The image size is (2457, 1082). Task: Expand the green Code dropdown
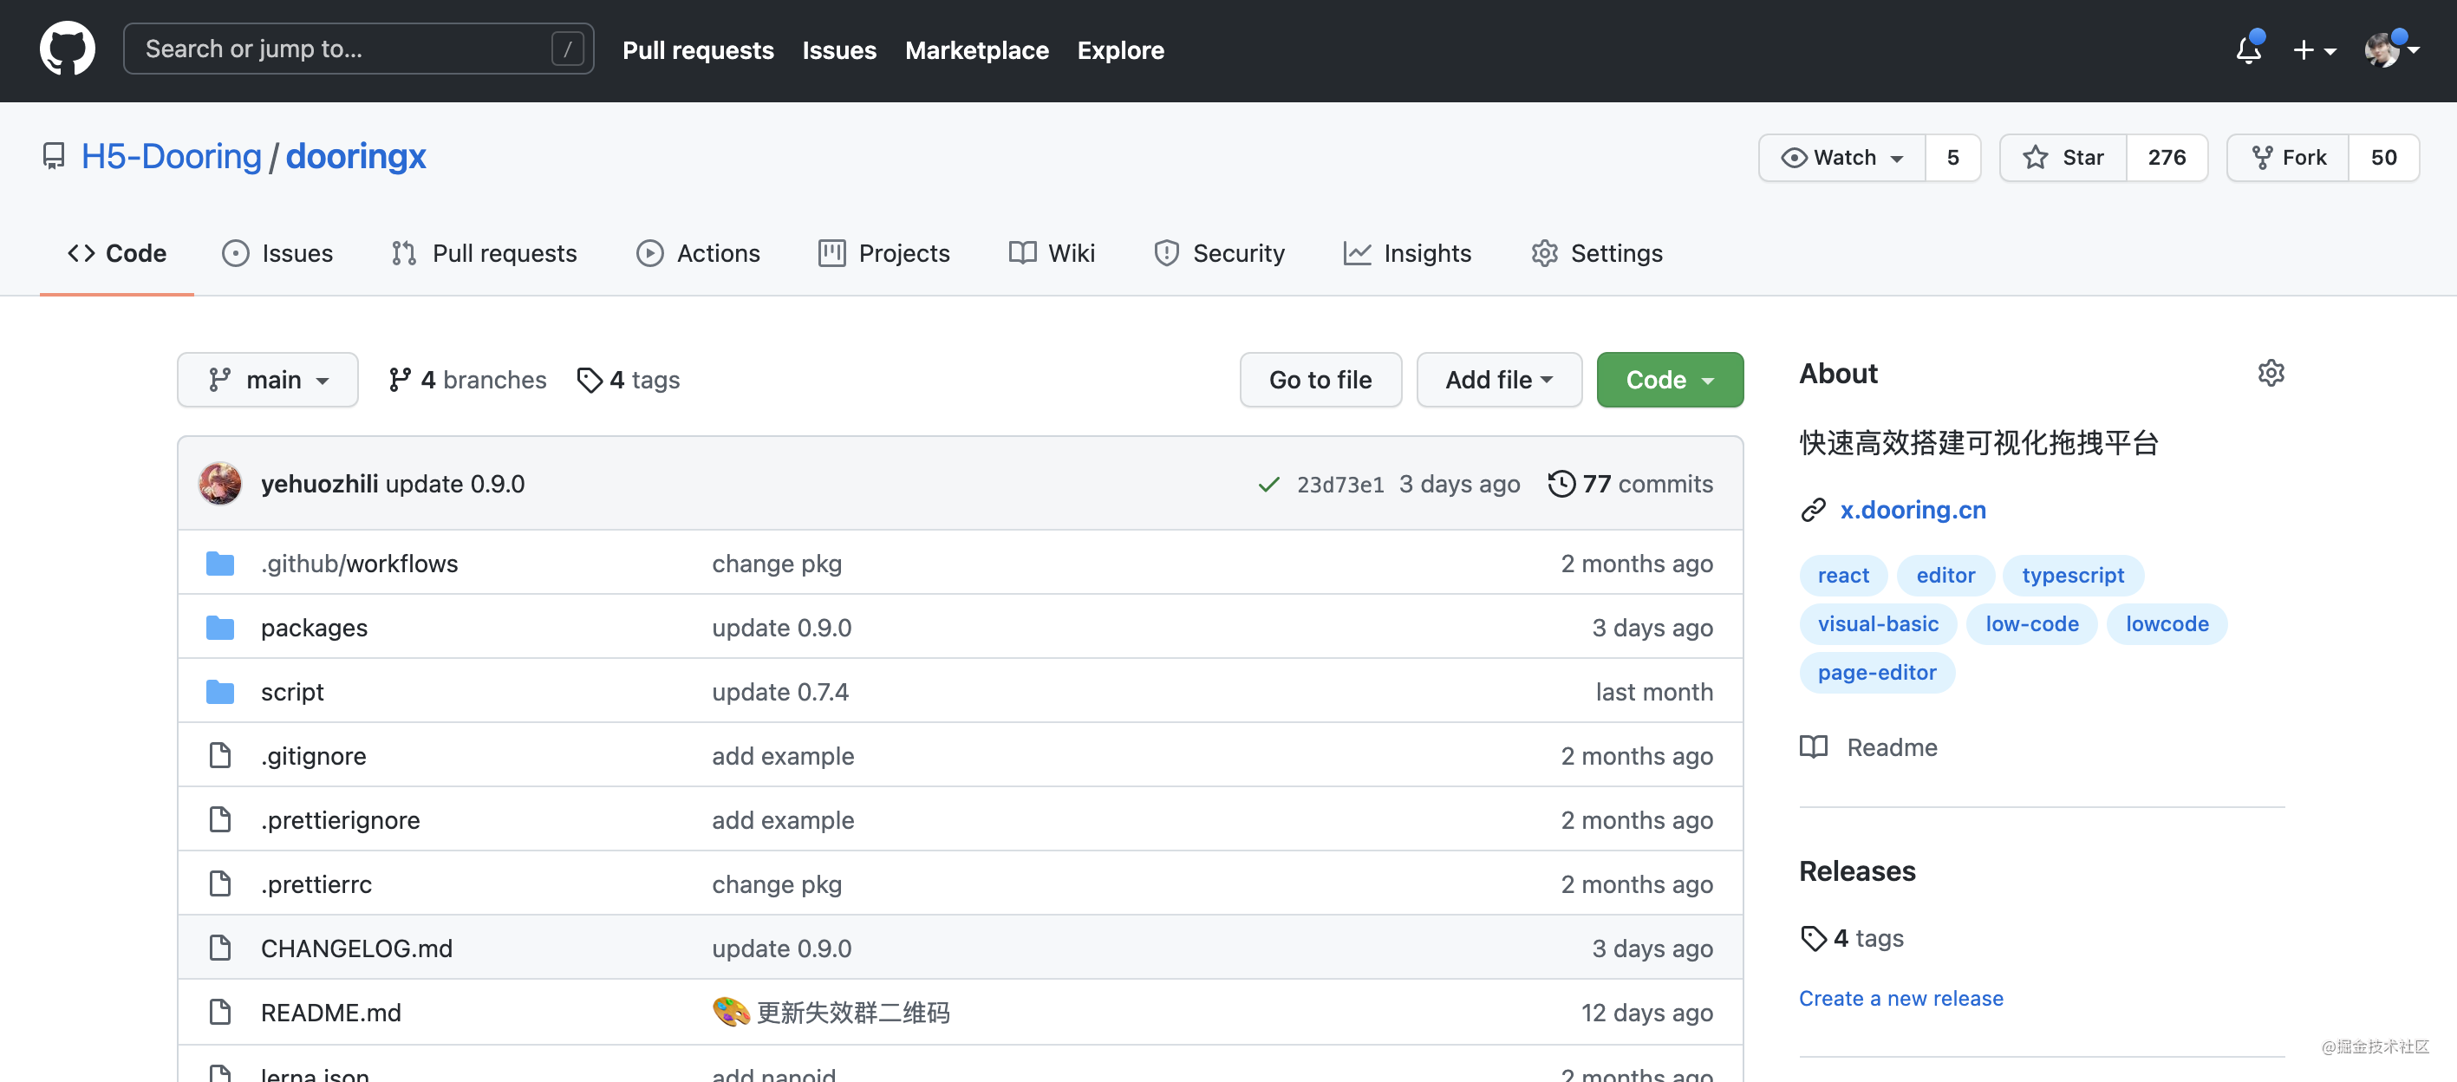(x=1669, y=380)
